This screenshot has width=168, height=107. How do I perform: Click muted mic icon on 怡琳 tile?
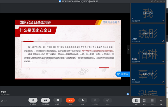tap(163, 61)
